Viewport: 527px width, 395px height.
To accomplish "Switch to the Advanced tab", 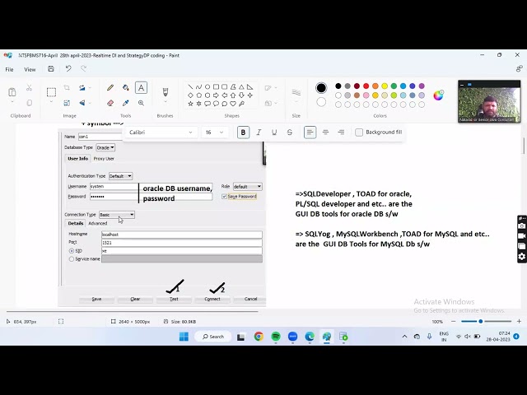I will pos(98,223).
